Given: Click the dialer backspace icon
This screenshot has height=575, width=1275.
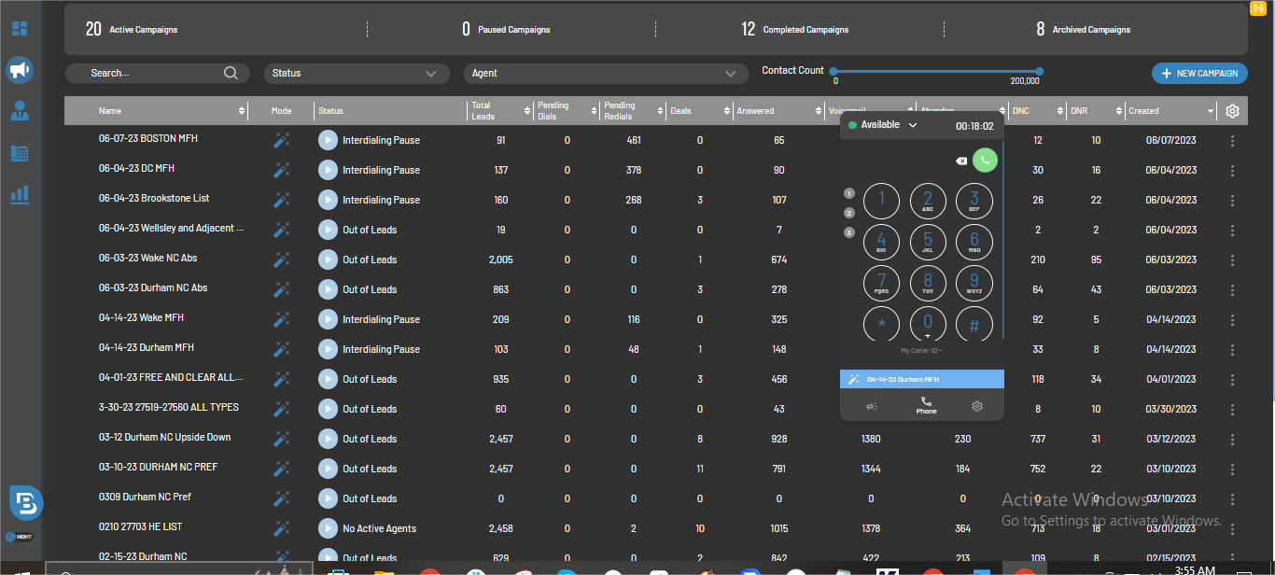Looking at the screenshot, I should [x=961, y=161].
